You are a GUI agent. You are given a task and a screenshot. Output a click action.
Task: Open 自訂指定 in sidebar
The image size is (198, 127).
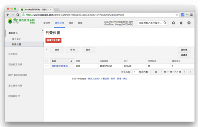[x=13, y=54]
